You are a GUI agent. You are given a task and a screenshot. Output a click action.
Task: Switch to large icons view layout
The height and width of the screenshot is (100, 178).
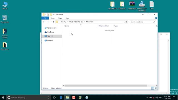tap(156, 88)
